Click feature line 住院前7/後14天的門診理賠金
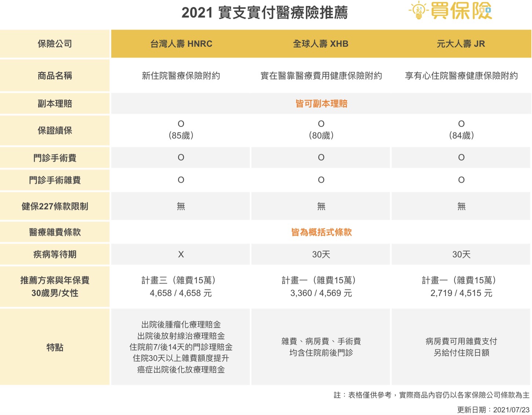Image resolution: width=532 pixels, height=415 pixels. tap(181, 347)
